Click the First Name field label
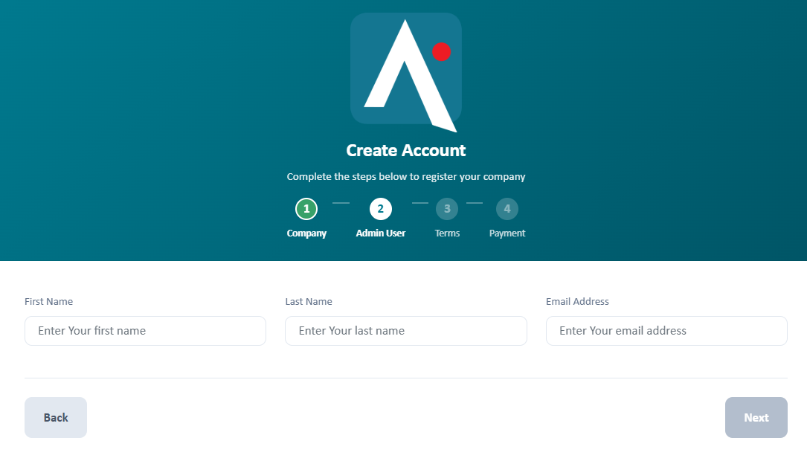The width and height of the screenshot is (807, 461). [48, 301]
